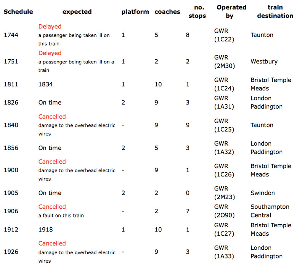Click the Delayed status for the 1751 train
The image size is (305, 268).
(50, 53)
